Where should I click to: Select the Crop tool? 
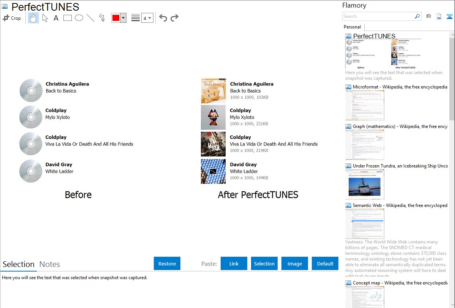tap(12, 18)
